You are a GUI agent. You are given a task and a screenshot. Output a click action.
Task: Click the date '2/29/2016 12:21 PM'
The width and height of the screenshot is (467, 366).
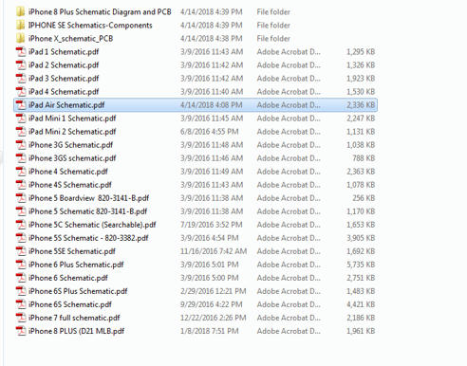(214, 291)
